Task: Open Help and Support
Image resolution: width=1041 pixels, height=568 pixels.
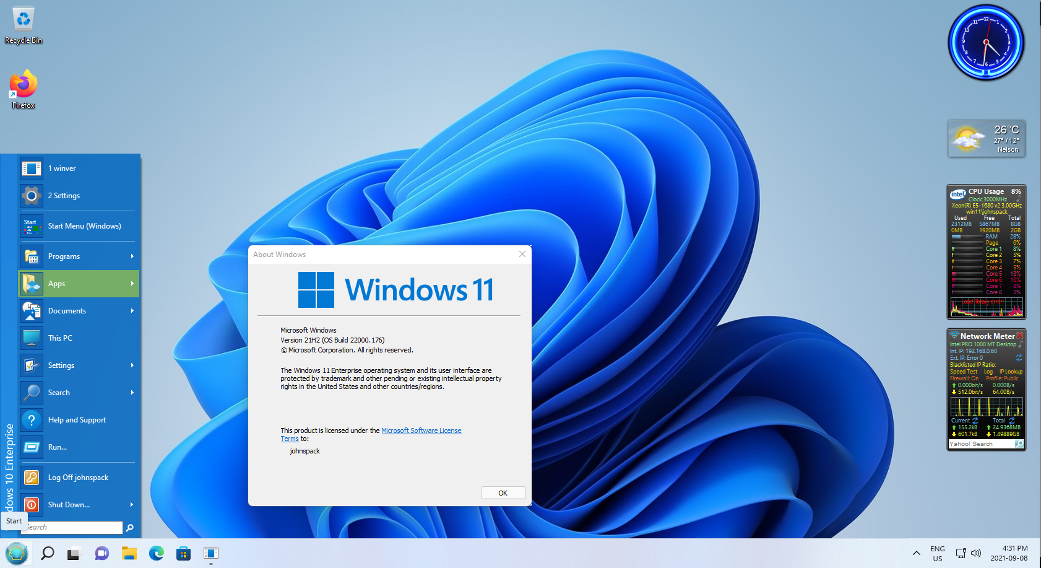Action: (x=79, y=420)
